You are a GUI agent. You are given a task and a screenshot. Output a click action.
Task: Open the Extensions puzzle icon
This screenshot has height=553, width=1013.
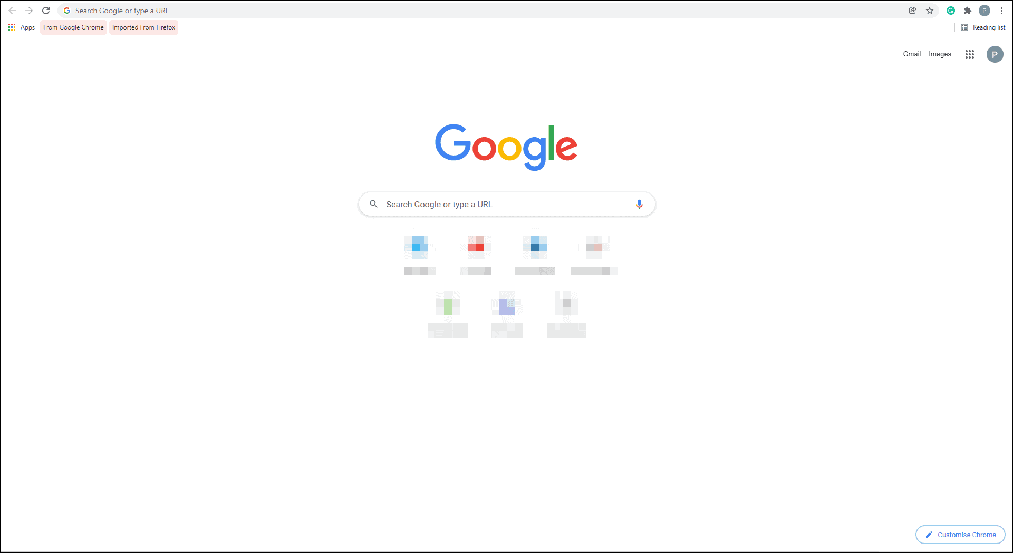968,11
